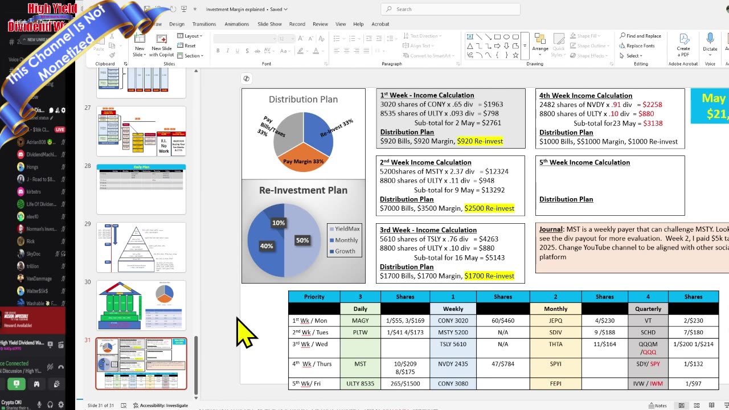Screen dimensions: 729x410
Task: Increase font size in ribbon
Action: [300, 39]
